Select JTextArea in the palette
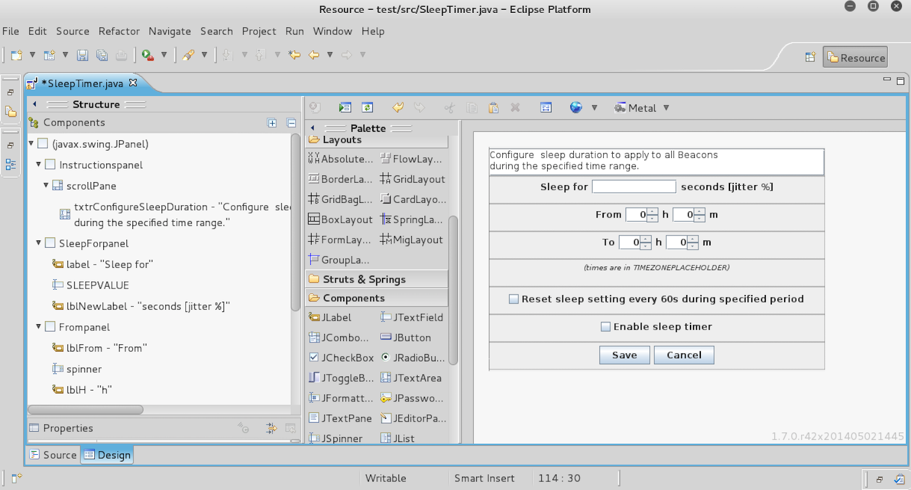 click(x=411, y=378)
